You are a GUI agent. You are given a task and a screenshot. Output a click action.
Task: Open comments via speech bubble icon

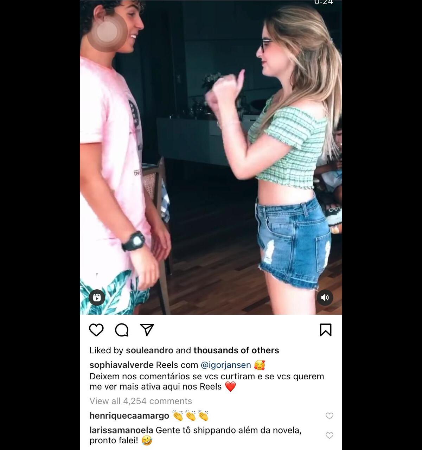point(122,330)
